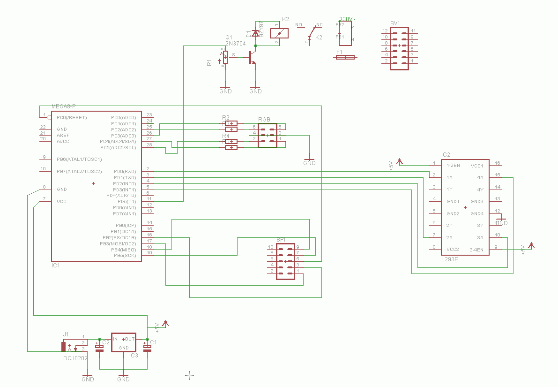Click the PD5(T1) pin label on IC1
558x387 pixels.
(126, 202)
